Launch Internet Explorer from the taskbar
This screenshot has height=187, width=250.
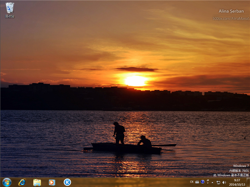click(x=22, y=182)
